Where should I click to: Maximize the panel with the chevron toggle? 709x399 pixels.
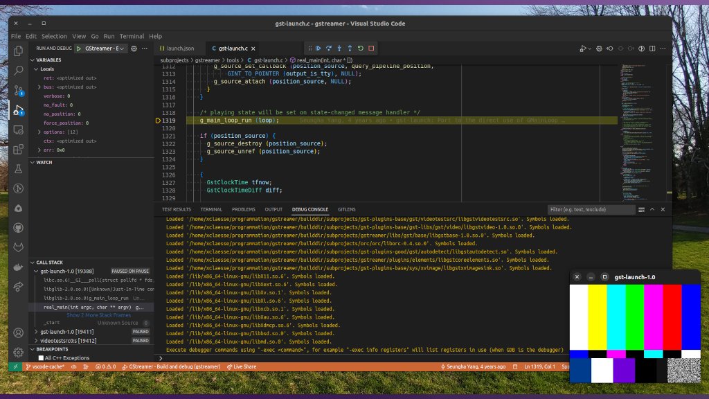click(654, 209)
